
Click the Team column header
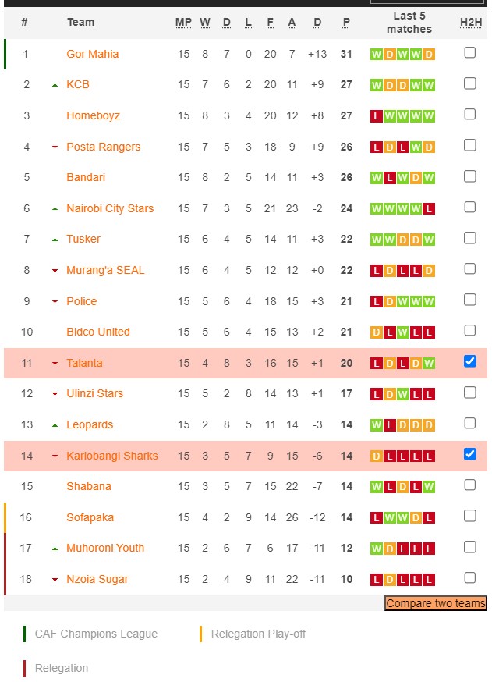(x=80, y=23)
